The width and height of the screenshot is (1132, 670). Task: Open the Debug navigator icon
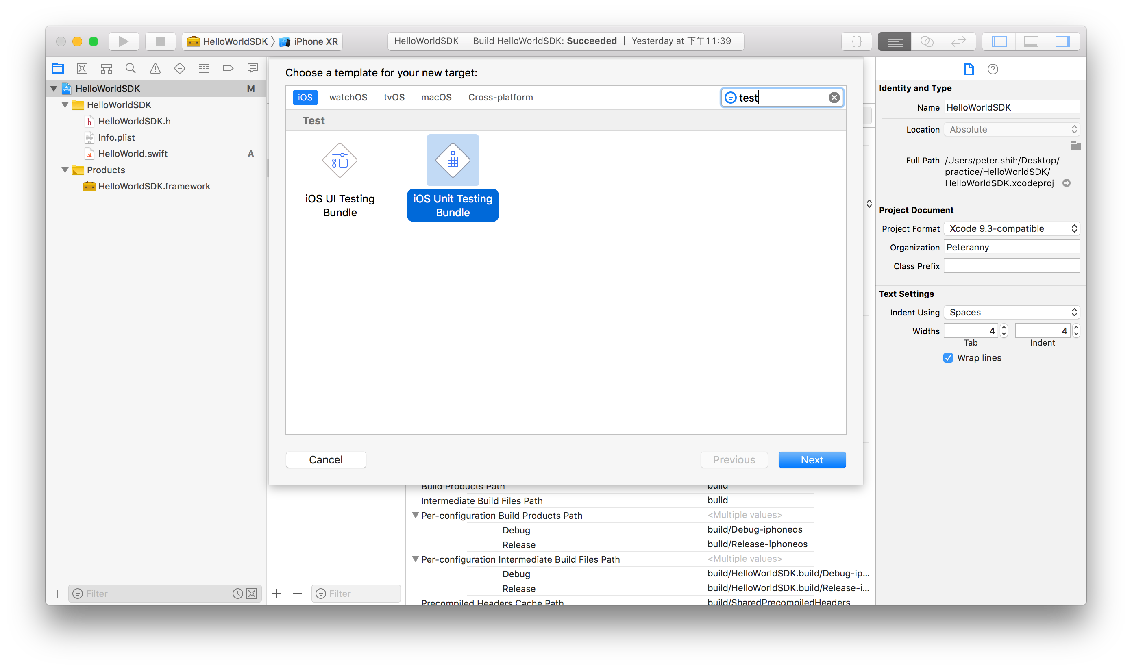(x=204, y=68)
